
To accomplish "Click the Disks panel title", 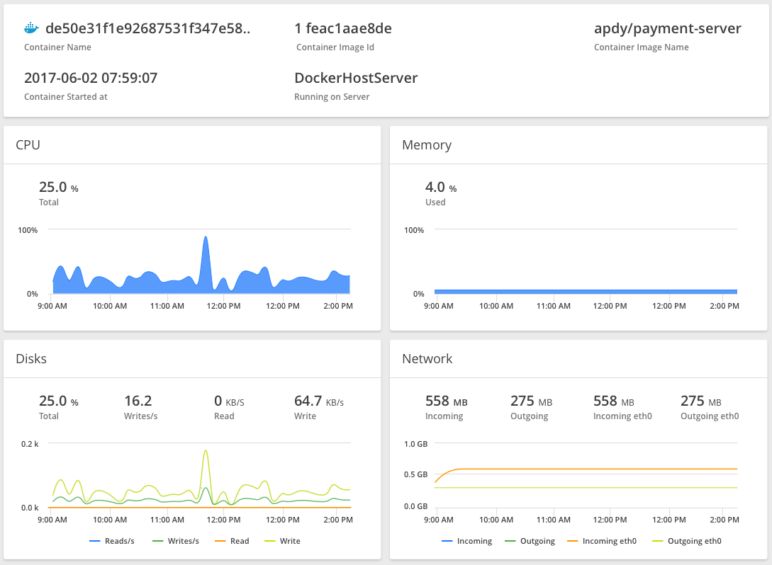I will pos(31,358).
